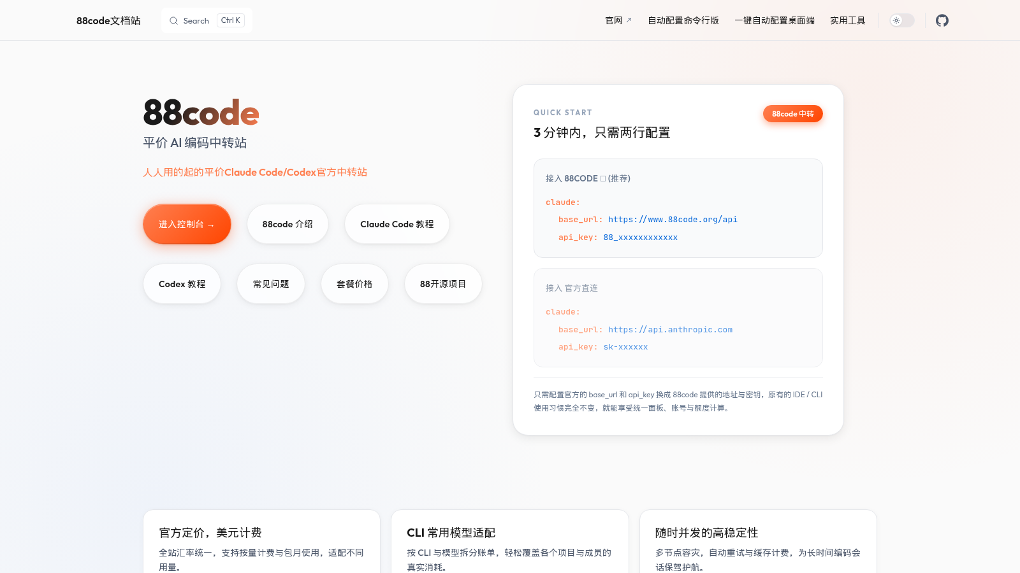Click the Ctrl K shortcut badge
Screen dimensions: 1020x573
pos(231,20)
